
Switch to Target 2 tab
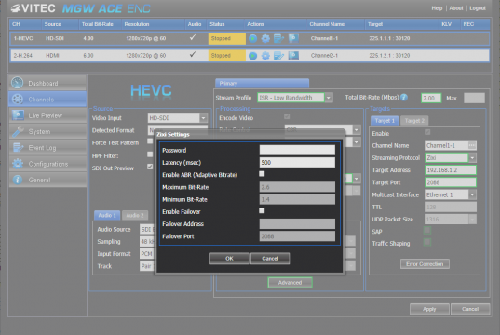[414, 120]
